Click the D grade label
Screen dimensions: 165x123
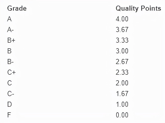coord(10,104)
